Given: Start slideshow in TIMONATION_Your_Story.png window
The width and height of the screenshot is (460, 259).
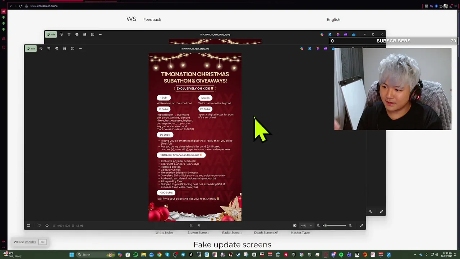Looking at the screenshot, I should [73, 49].
